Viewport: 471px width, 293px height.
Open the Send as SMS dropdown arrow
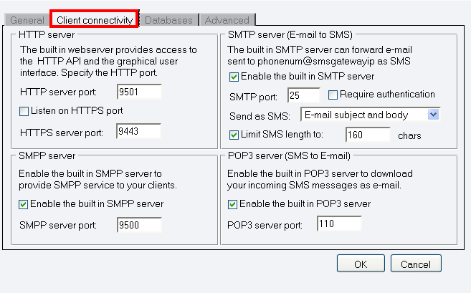433,115
